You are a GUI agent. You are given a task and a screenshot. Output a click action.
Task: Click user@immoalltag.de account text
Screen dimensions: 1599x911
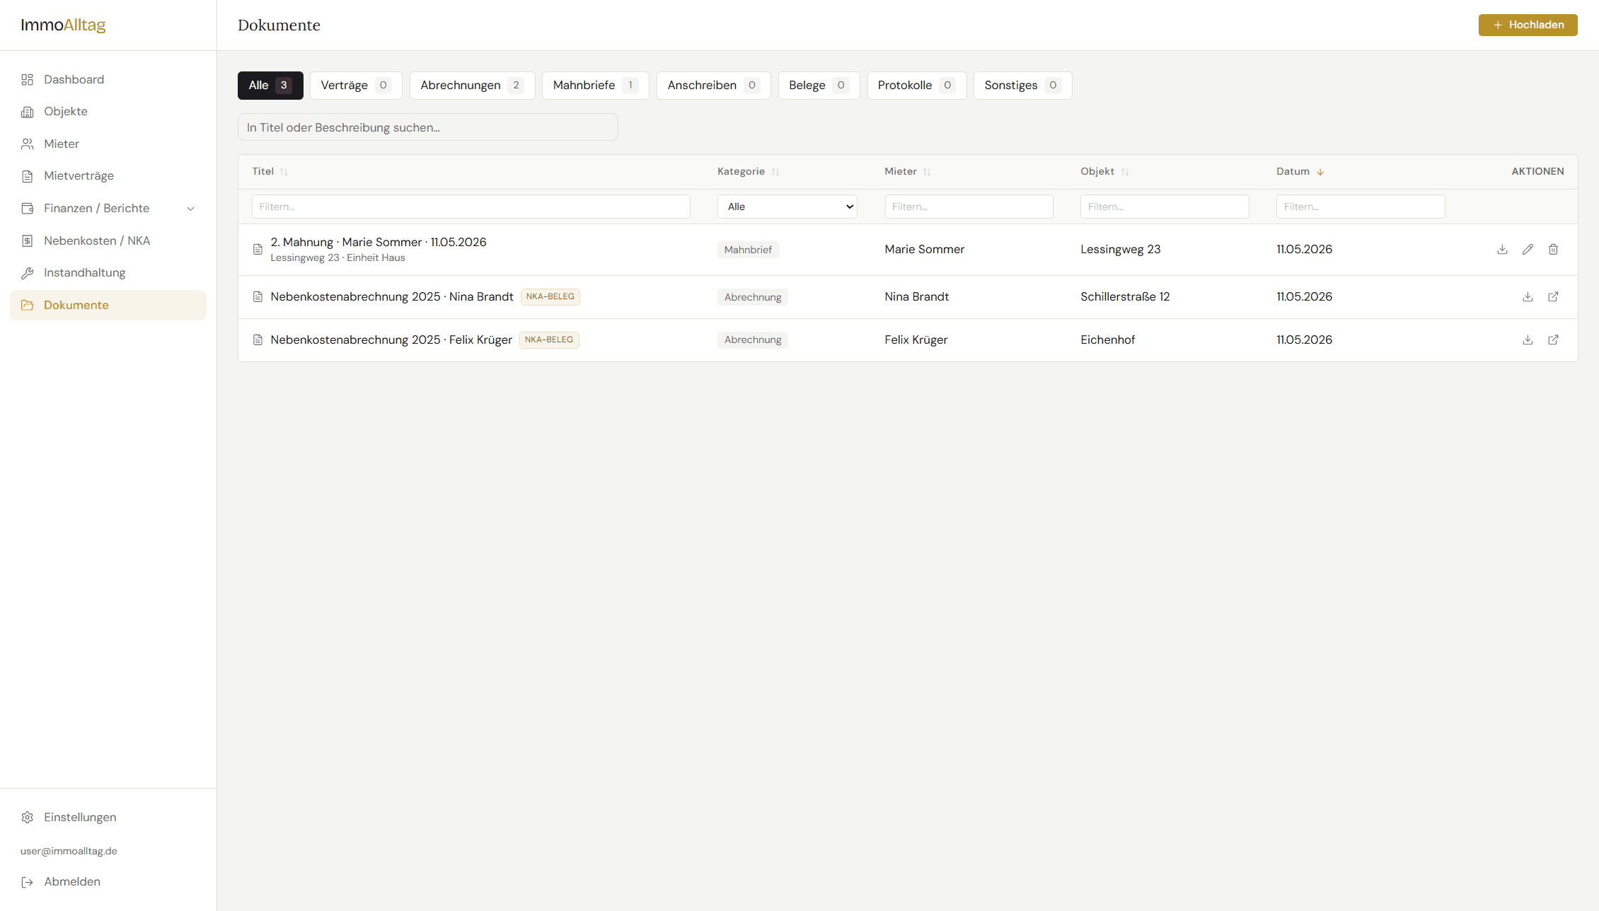69,851
